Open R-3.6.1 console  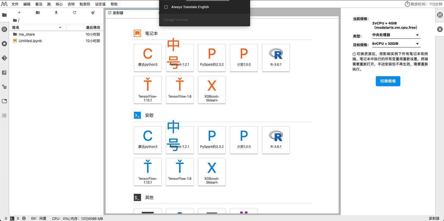(276, 140)
